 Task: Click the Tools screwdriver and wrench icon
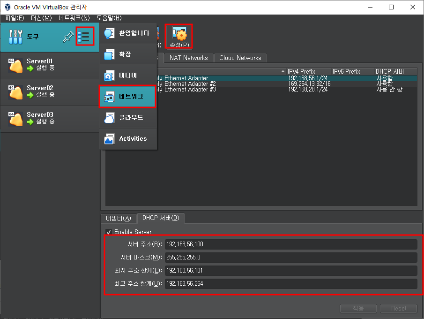pos(15,37)
